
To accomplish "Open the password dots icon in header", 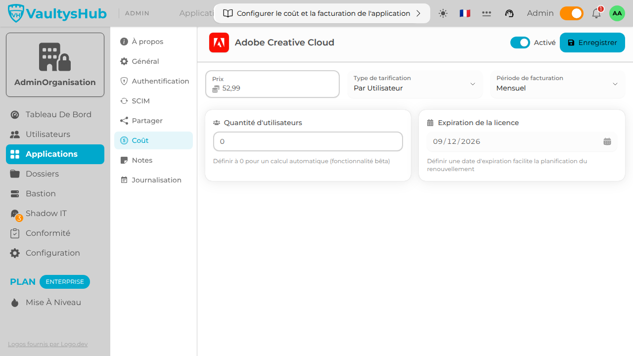I will [487, 13].
